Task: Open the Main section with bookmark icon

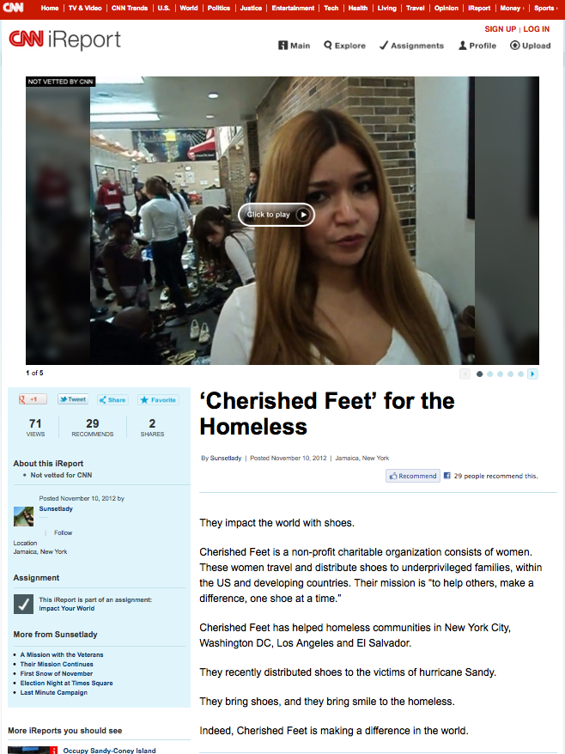Action: pyautogui.click(x=295, y=46)
